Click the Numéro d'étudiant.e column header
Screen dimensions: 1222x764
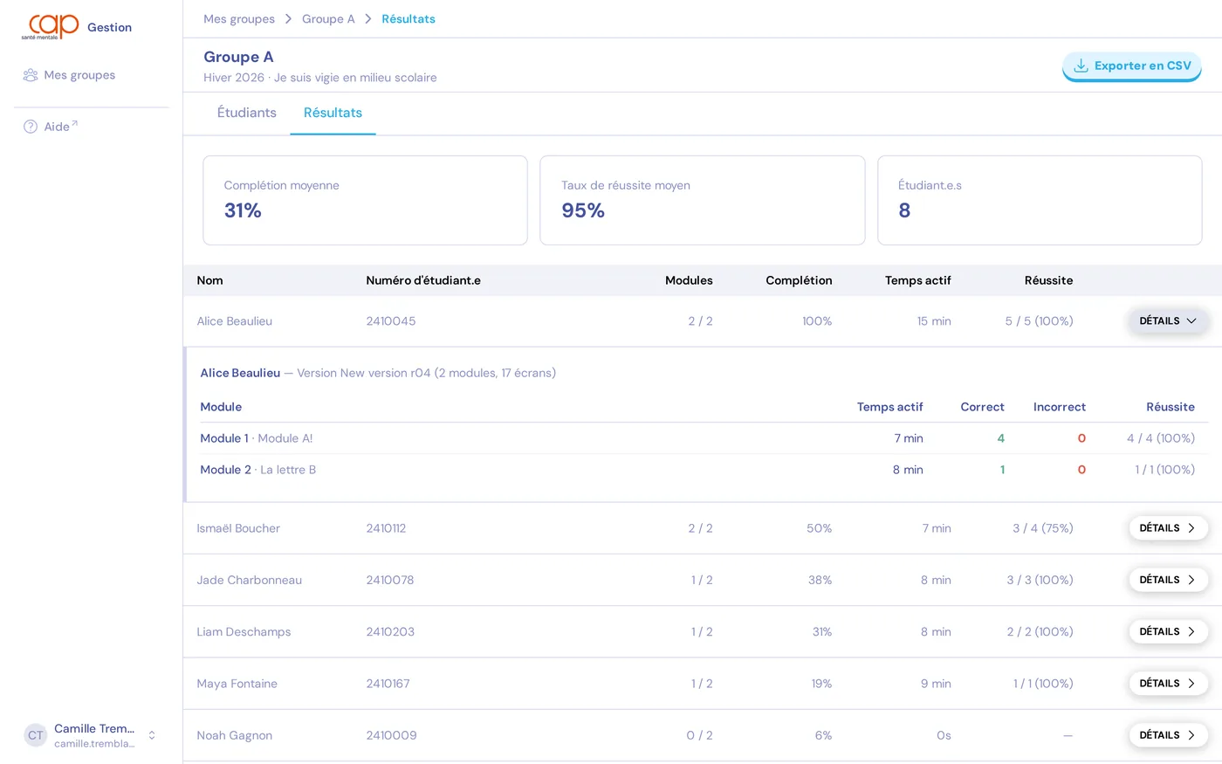(423, 280)
